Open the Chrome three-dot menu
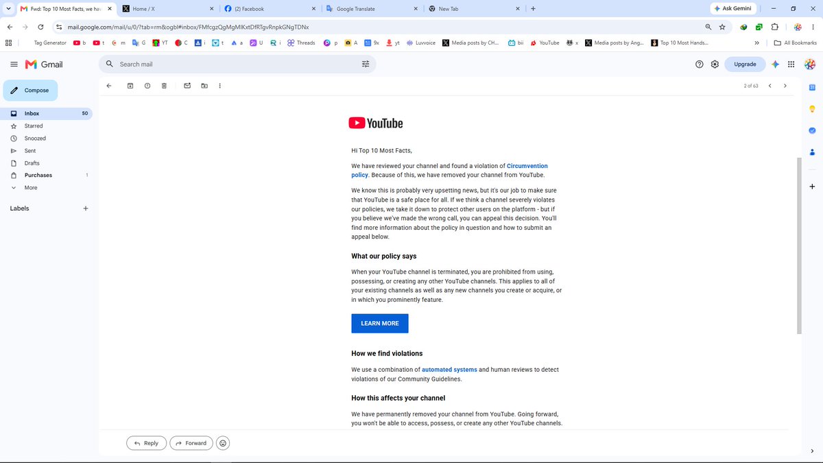 point(813,27)
